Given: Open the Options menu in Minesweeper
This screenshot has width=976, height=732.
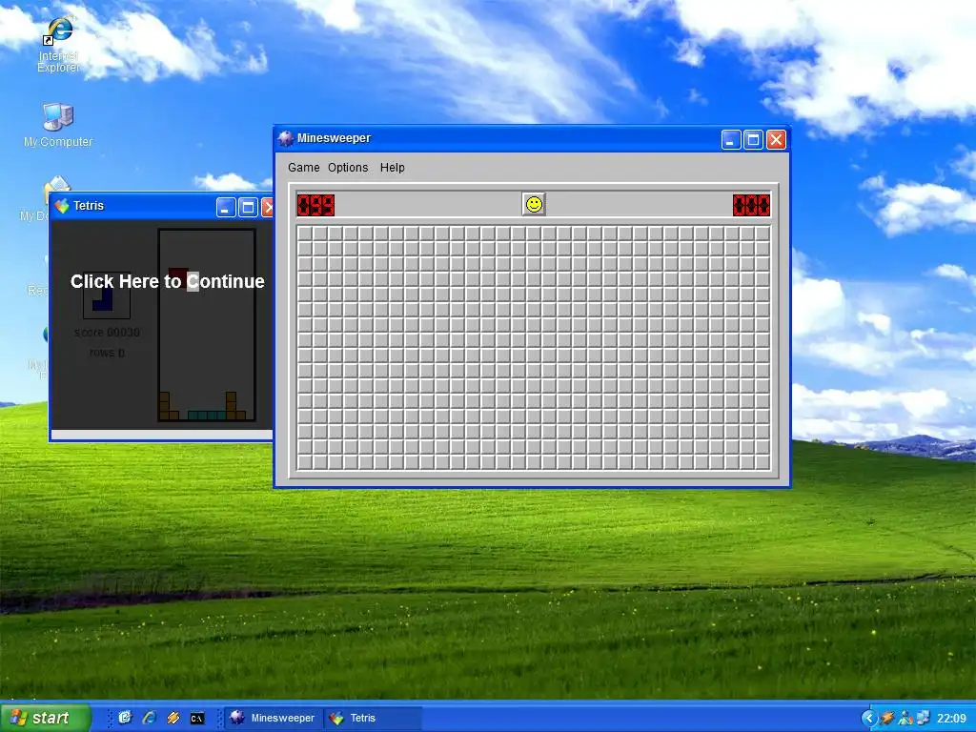Looking at the screenshot, I should 348,168.
